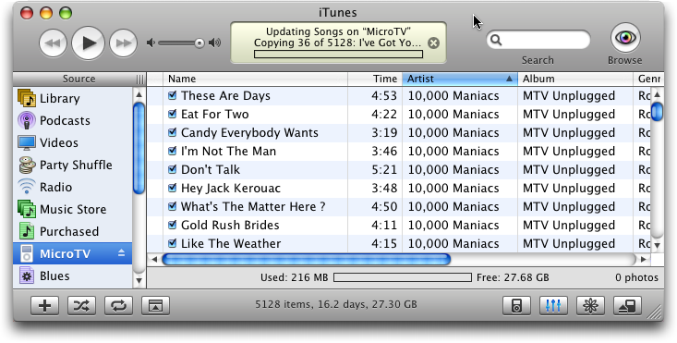Click into the Search input field
The image size is (677, 343).
pyautogui.click(x=538, y=40)
